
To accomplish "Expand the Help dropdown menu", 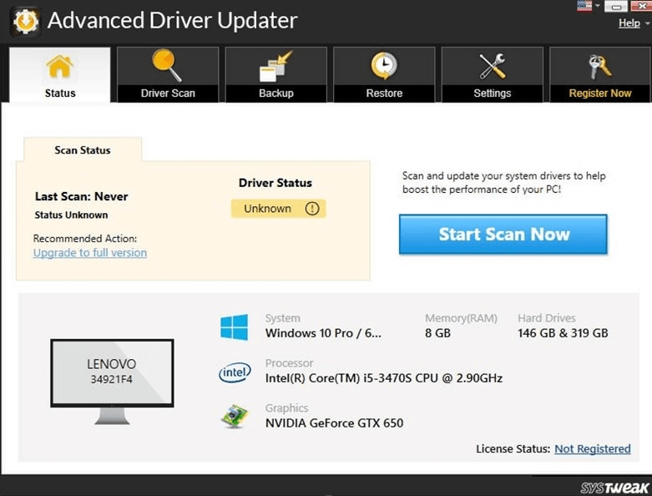I will coord(632,23).
